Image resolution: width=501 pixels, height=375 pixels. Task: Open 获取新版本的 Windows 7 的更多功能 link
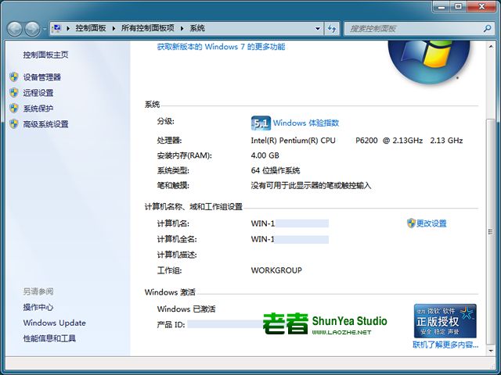(x=221, y=47)
